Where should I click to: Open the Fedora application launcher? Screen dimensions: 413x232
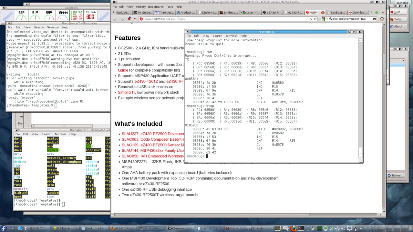click(x=4, y=228)
